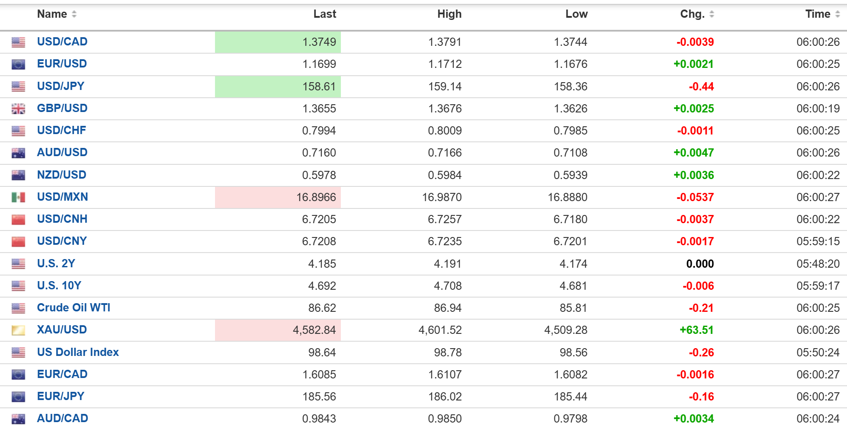Screen dimensions: 847x426
Task: Sort the table by Chg. column arrows
Action: [x=712, y=14]
